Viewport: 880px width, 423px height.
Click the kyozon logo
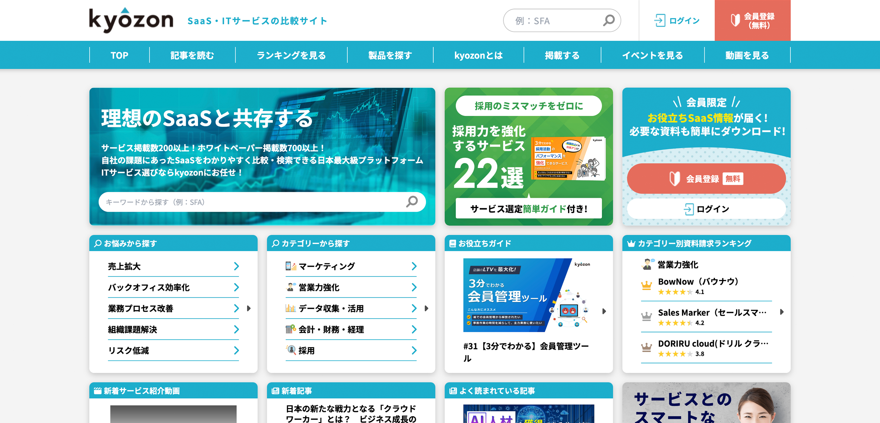(131, 20)
